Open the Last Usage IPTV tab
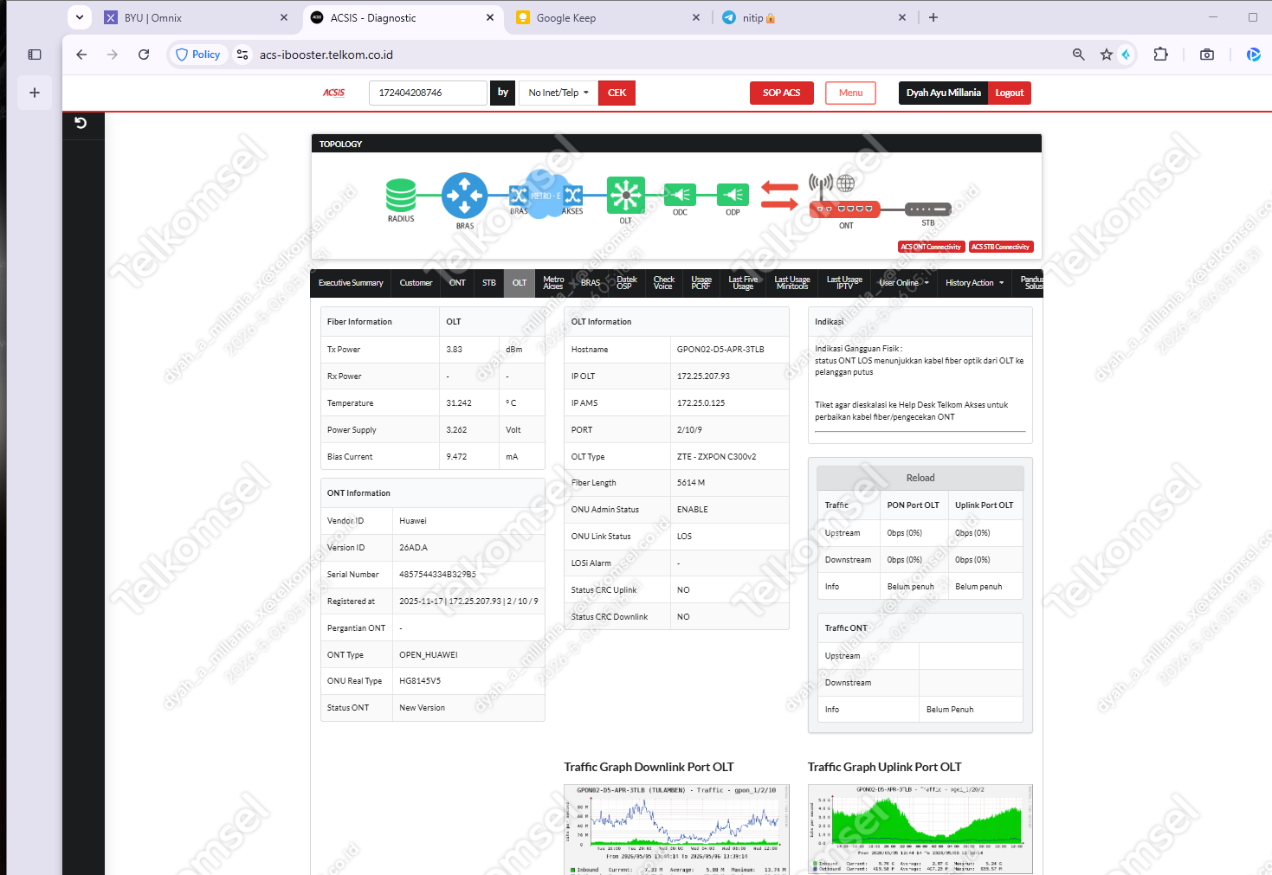Viewport: 1272px width, 875px height. (x=844, y=283)
